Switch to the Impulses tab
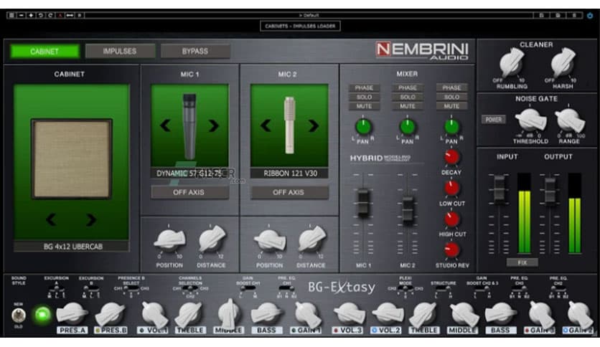This screenshot has width=600, height=347. [x=120, y=51]
